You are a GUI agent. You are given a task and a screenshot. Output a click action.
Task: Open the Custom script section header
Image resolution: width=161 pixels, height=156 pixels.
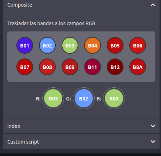coord(81,142)
